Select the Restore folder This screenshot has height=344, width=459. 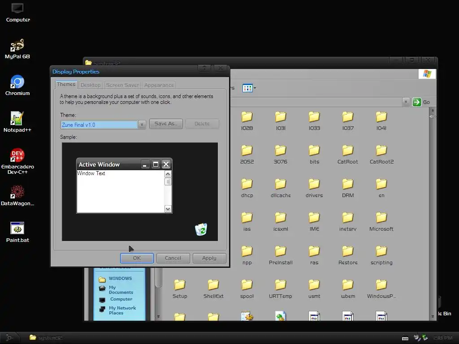[x=348, y=255]
